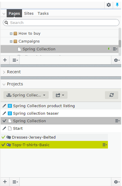The width and height of the screenshot is (122, 186).
Task: Click the bottom gadget settings gear
Action: (x=117, y=182)
